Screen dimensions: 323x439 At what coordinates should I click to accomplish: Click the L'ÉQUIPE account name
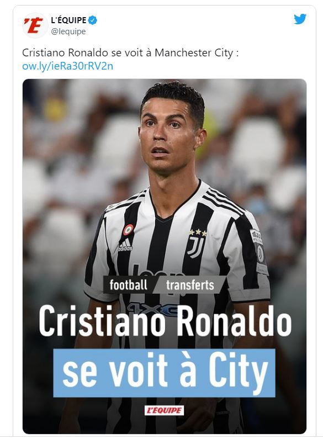click(68, 20)
